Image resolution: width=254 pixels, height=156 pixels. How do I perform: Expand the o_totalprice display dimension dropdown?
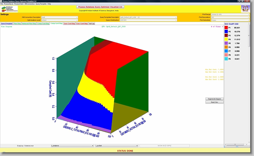click(x=72, y=146)
